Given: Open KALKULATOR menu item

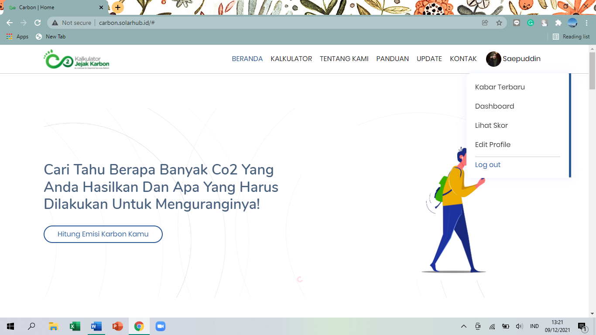Looking at the screenshot, I should 291,59.
